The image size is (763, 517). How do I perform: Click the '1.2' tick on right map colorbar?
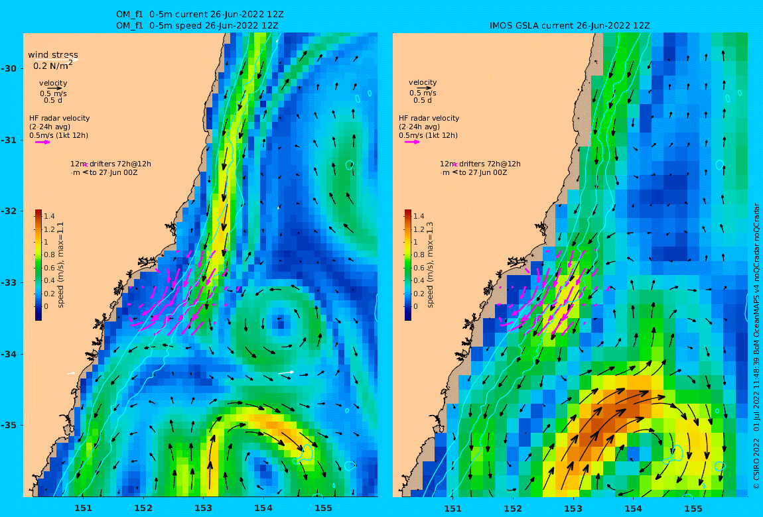click(419, 229)
